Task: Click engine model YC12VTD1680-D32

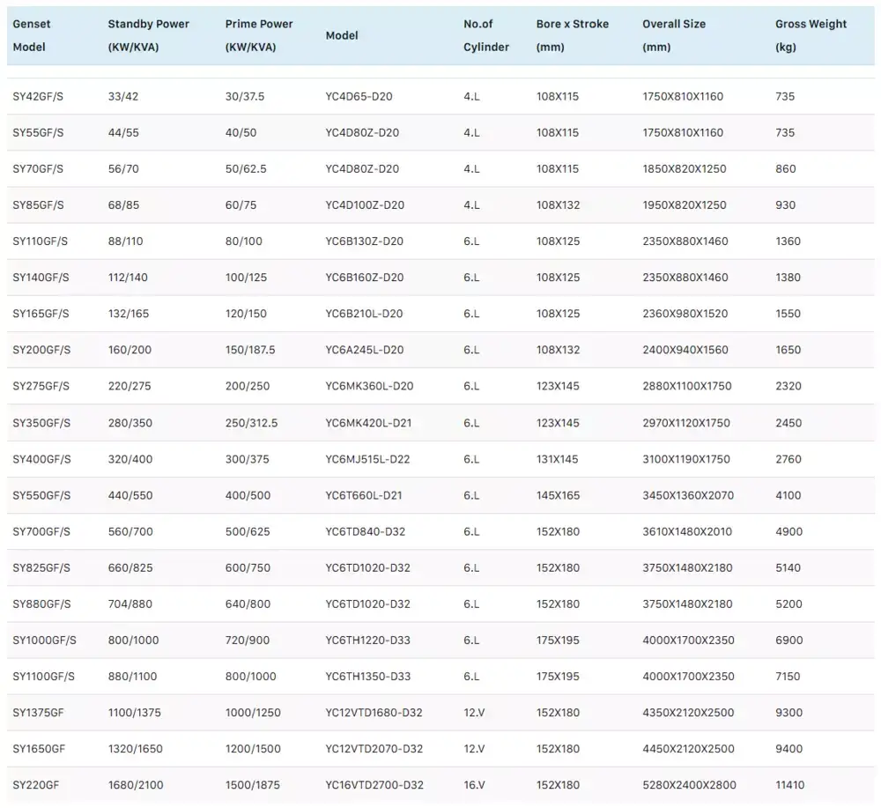Action: point(374,713)
